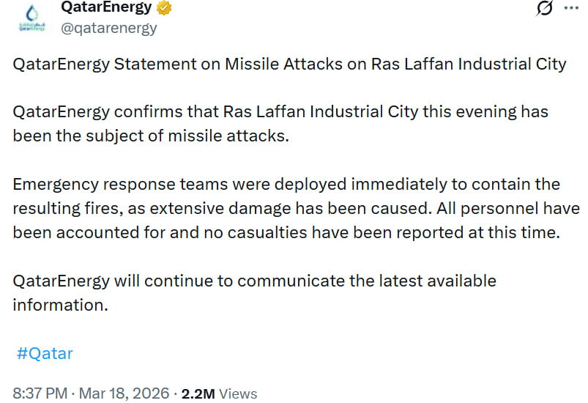Click the line 'been the subject of missile attacks.'
This screenshot has width=588, height=403.
152,136
